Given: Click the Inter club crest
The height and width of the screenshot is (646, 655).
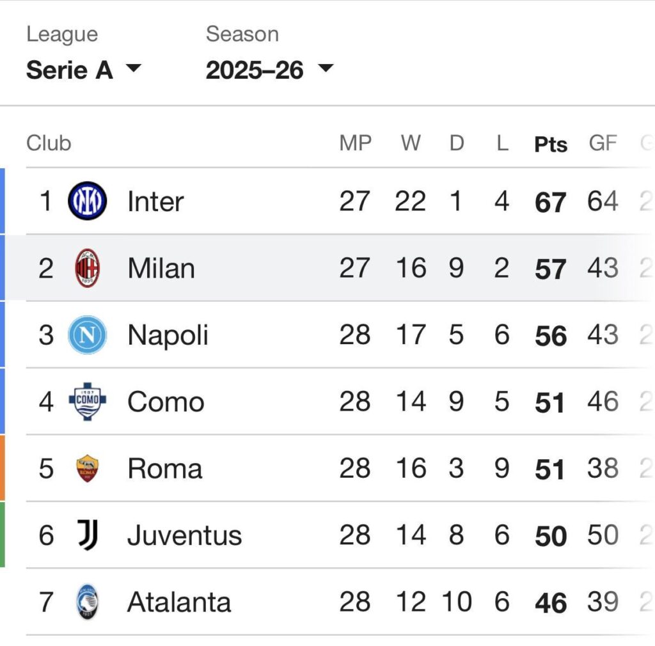Looking at the screenshot, I should pyautogui.click(x=88, y=201).
